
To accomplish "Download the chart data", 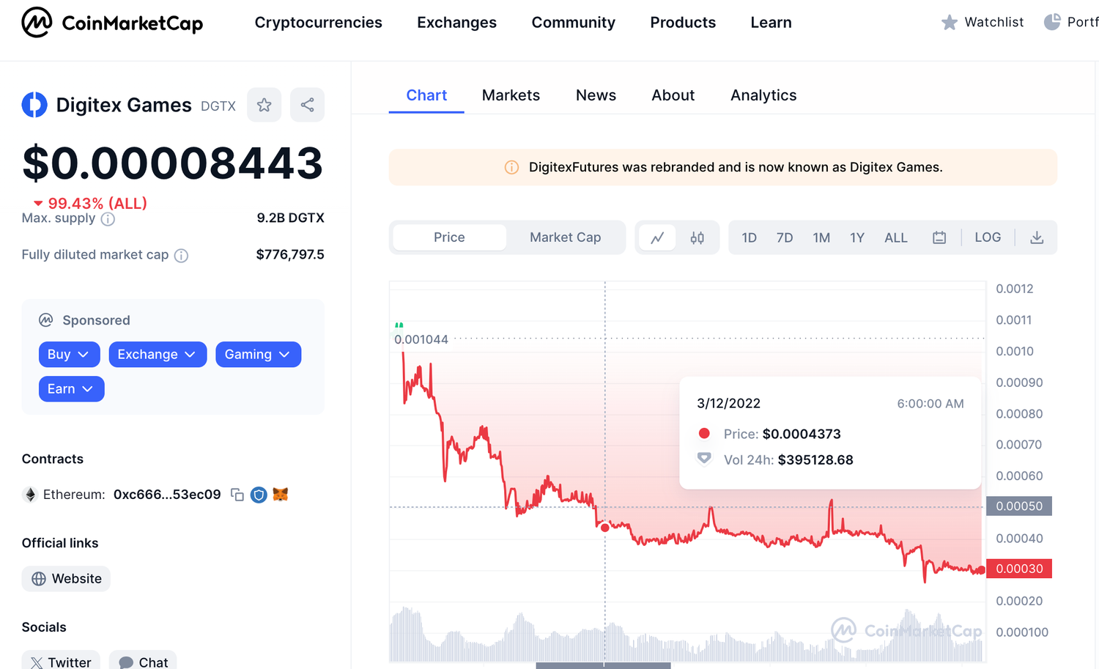I will [1037, 237].
